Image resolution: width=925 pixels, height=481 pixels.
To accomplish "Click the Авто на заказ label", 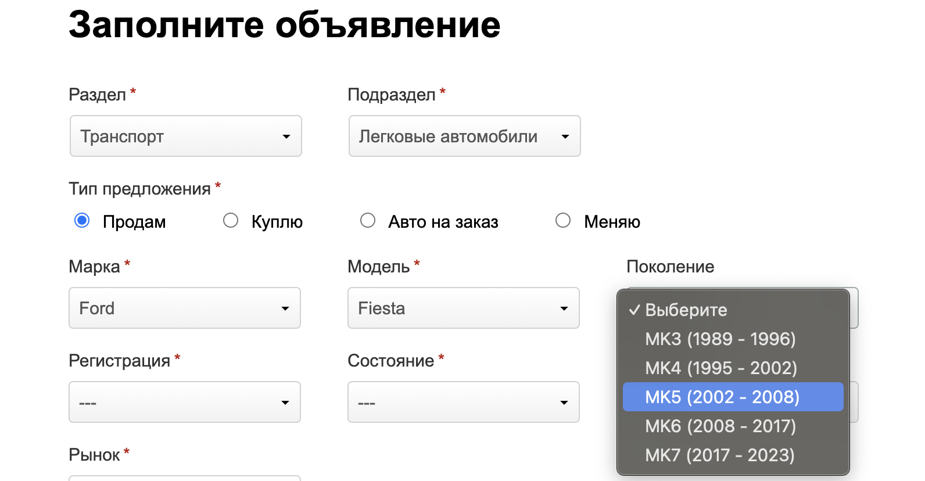I will [x=443, y=222].
